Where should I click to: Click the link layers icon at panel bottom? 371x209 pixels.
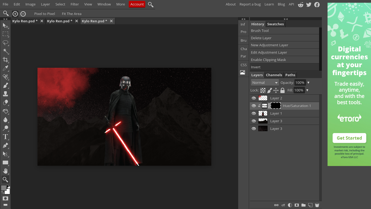point(276,205)
